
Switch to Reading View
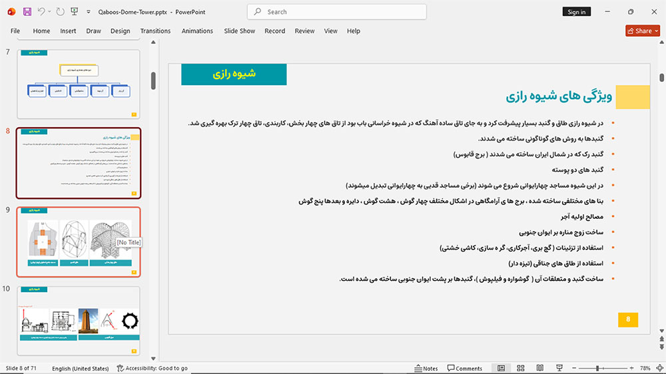540,368
